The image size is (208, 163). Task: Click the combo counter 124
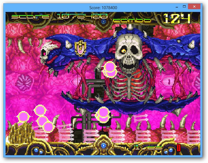tap(177, 19)
